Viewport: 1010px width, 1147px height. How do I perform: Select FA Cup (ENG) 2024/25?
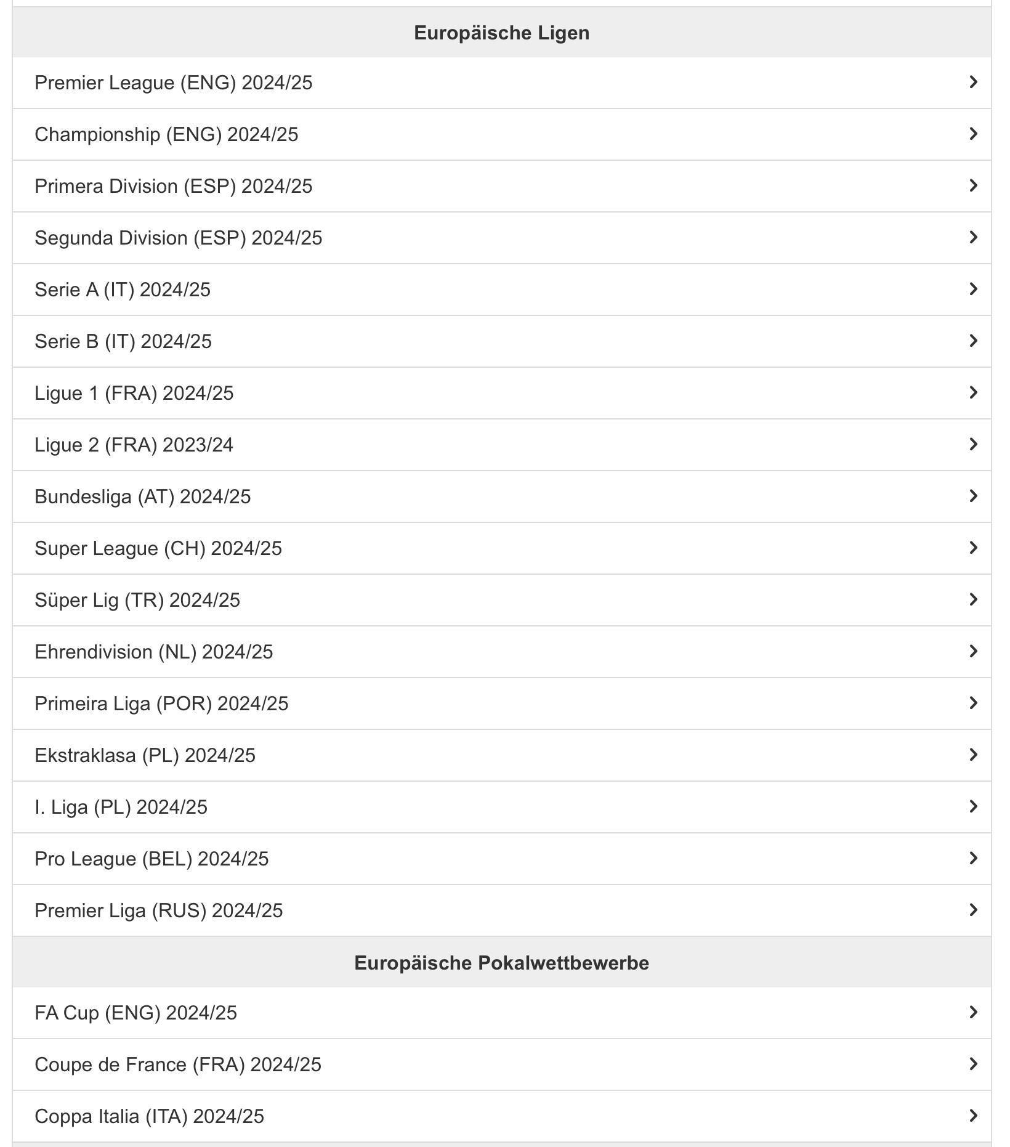(135, 1013)
